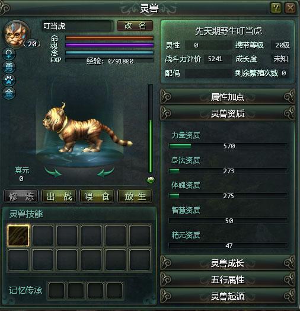Click the 勇 personality icon
This screenshot has width=300, height=311.
9,67
